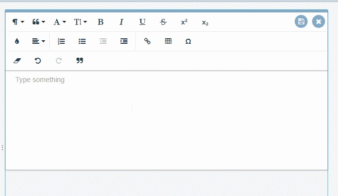Screen dimensions: 338x196
Task: Click the closing quotation marks icon
Action: pos(80,61)
